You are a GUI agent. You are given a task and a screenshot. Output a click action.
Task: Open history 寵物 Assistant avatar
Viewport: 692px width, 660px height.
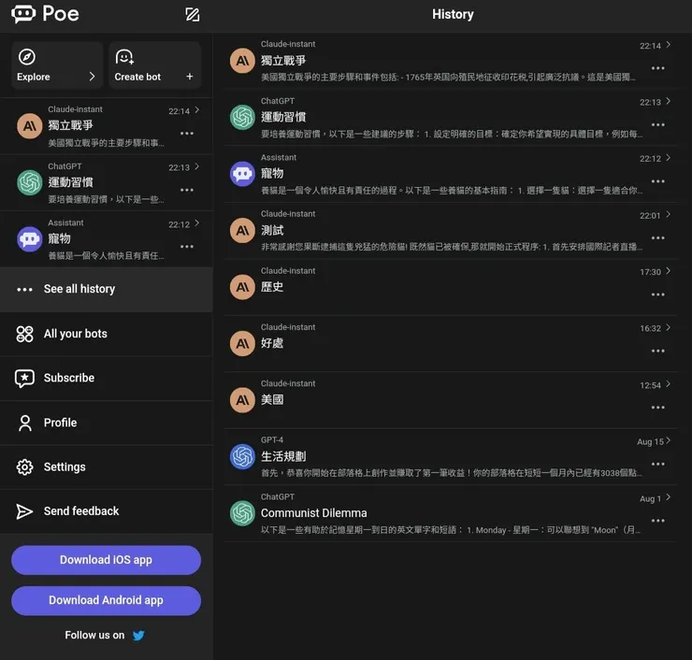(x=243, y=174)
